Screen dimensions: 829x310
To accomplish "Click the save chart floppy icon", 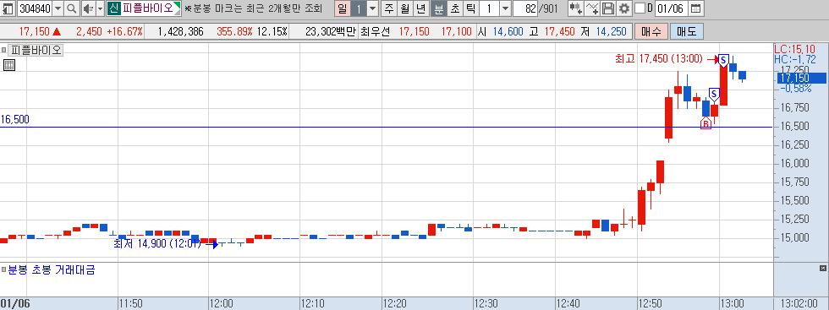I will (608, 8).
